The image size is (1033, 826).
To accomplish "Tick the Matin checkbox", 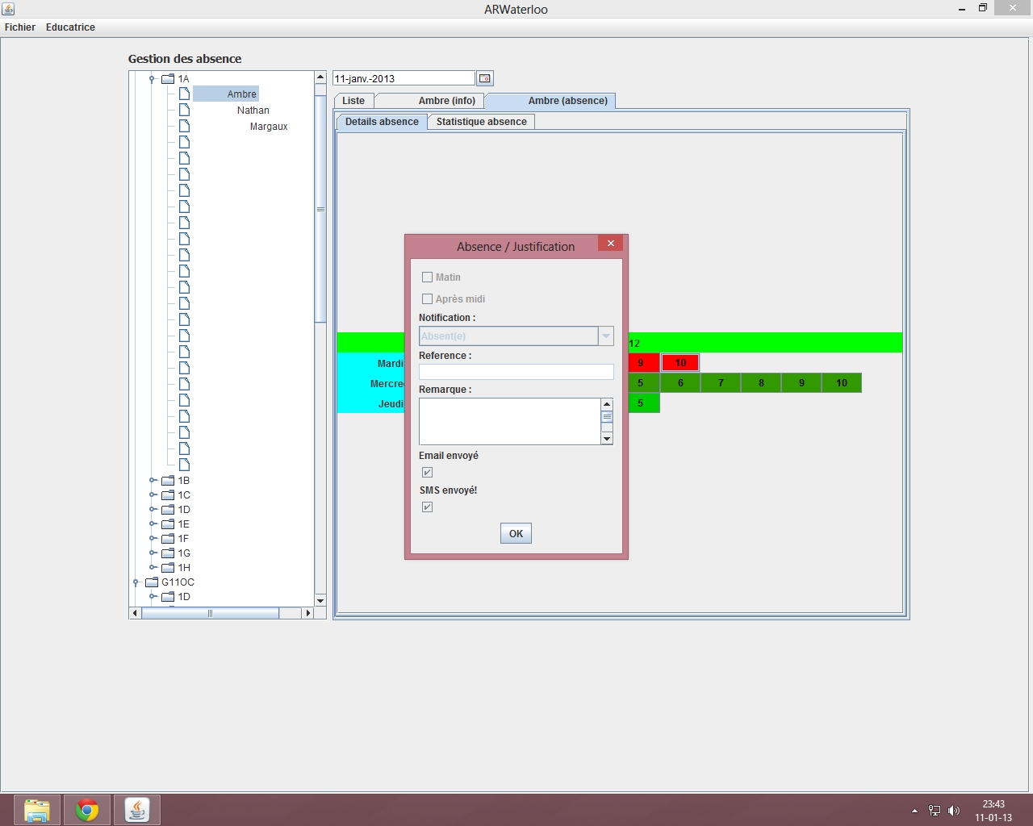I will (428, 277).
